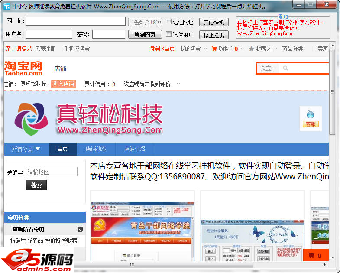Click the scroll up arrow
The image size is (340, 273).
tap(332, 45)
